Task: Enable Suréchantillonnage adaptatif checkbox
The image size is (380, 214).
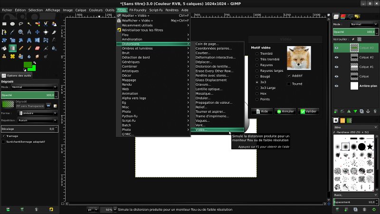Action: (x=3, y=142)
